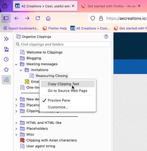The width and height of the screenshot is (147, 151).
Task: Select Reassuring Closing clipping
Action: 52,76
